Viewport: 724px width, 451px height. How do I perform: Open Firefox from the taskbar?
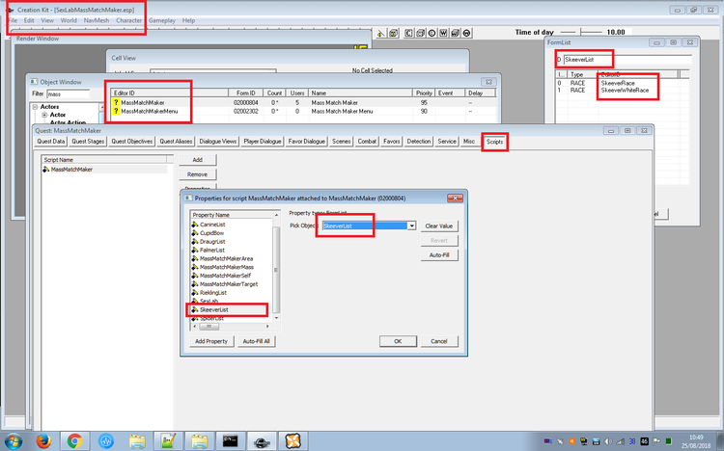click(x=43, y=440)
